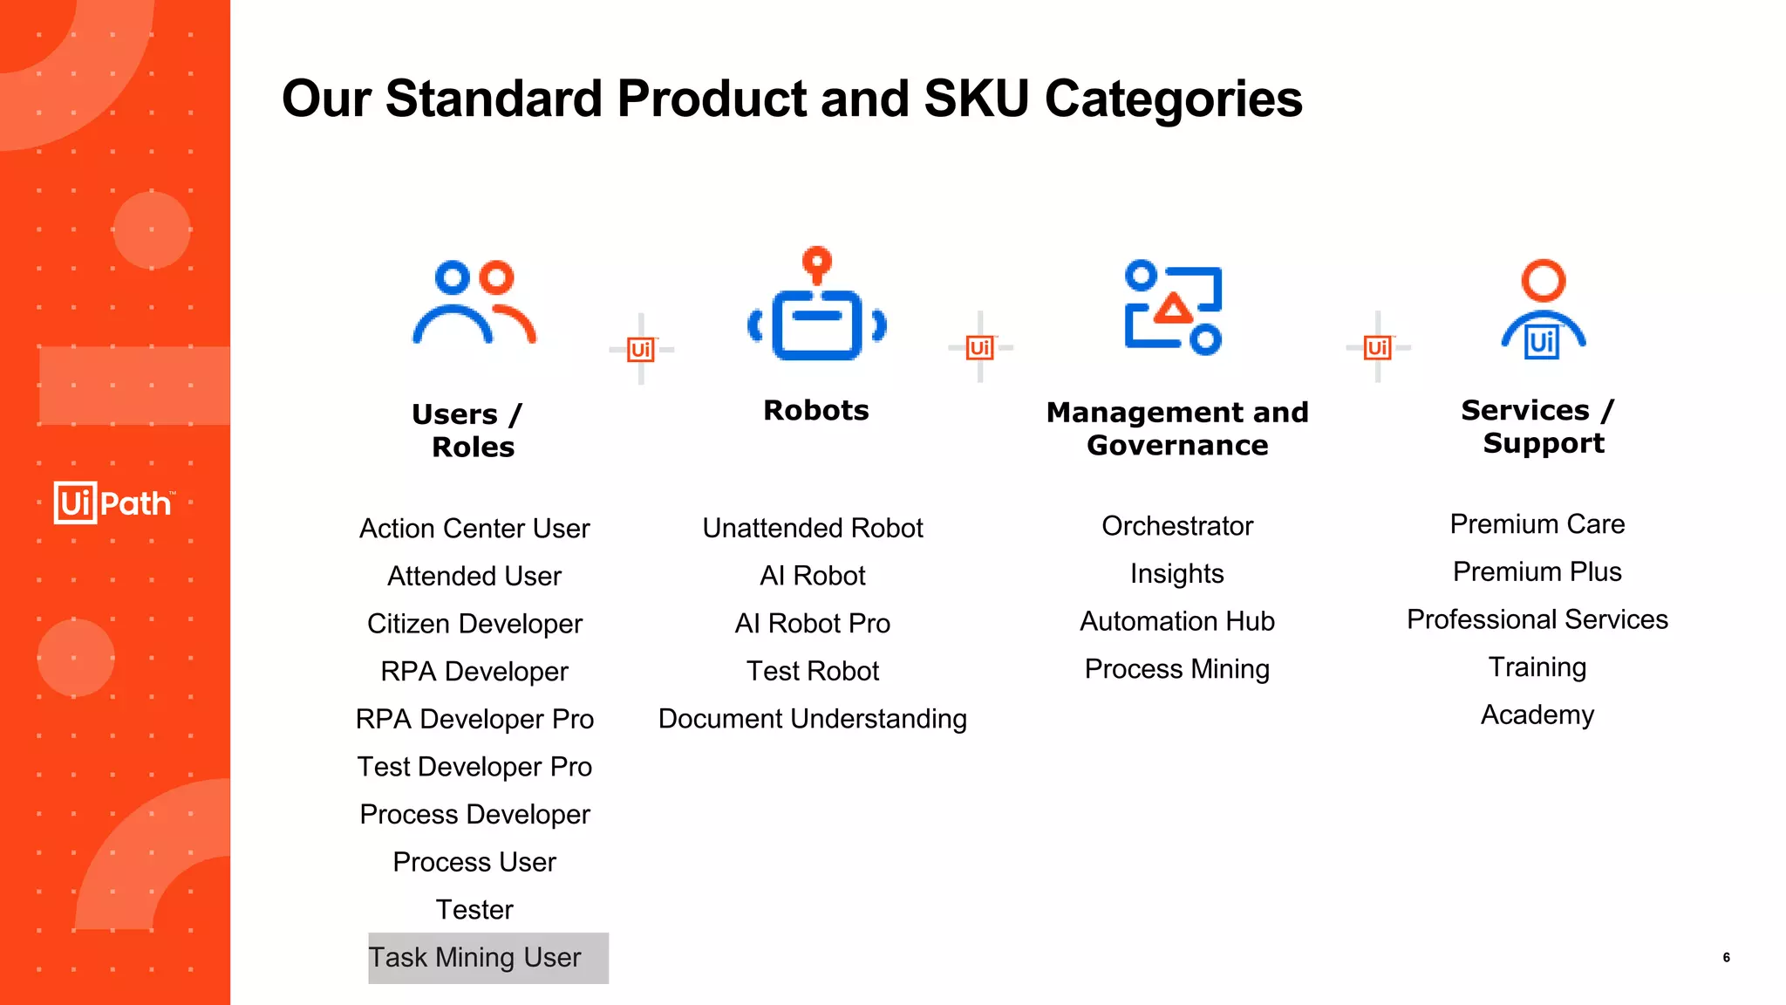Click the Management and Governance heading

coord(1176,428)
